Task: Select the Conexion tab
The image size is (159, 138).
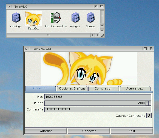Action: 41,88
